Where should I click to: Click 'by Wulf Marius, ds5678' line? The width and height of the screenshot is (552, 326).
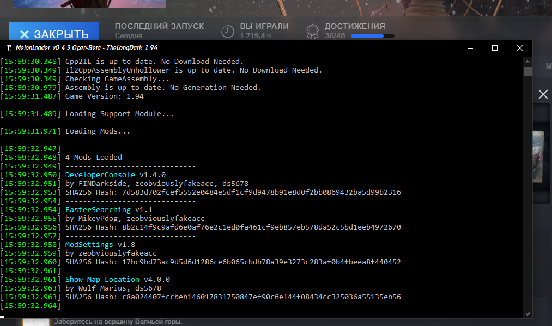(x=113, y=288)
